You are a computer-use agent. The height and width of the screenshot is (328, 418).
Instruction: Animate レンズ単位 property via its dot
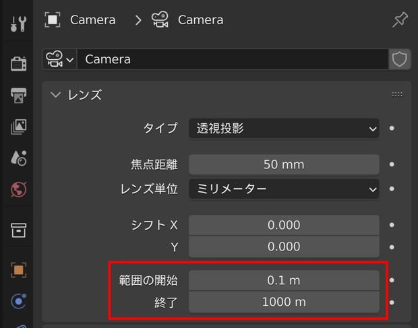tap(392, 189)
